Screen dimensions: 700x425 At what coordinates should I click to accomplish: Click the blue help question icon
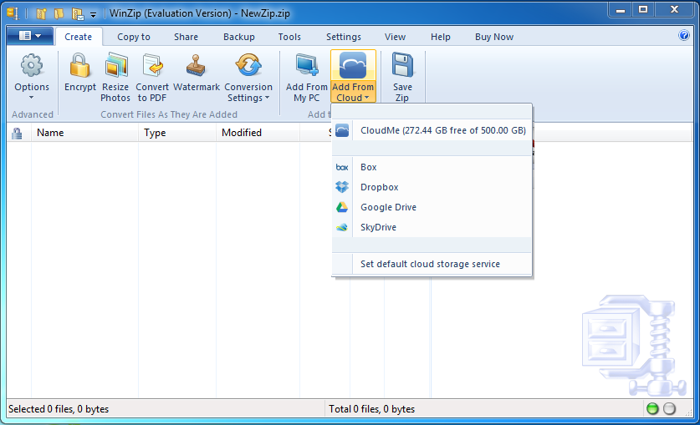[x=683, y=35]
